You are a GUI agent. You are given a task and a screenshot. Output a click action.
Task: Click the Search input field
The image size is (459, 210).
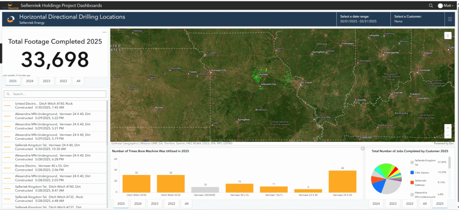point(55,94)
